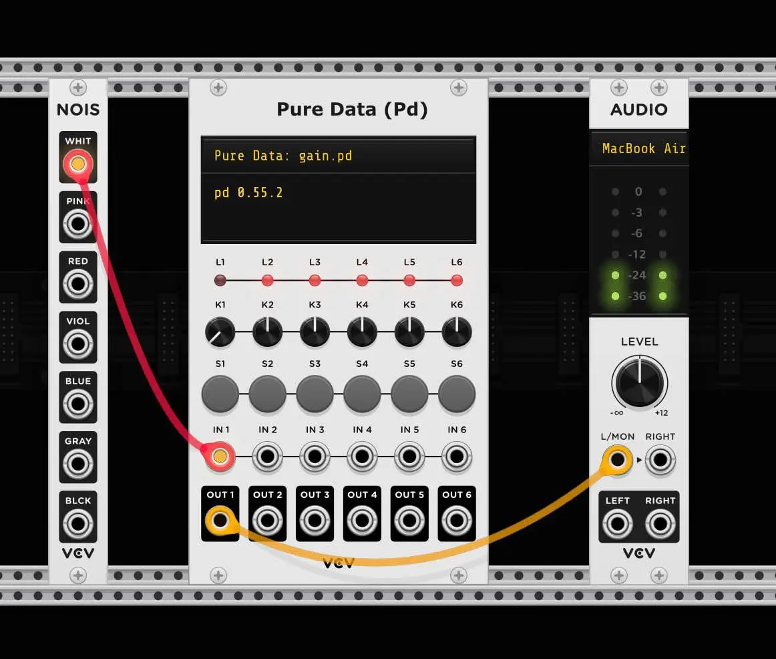776x659 pixels.
Task: Click the RIGHT input jack on AUDIO
Action: click(x=660, y=460)
